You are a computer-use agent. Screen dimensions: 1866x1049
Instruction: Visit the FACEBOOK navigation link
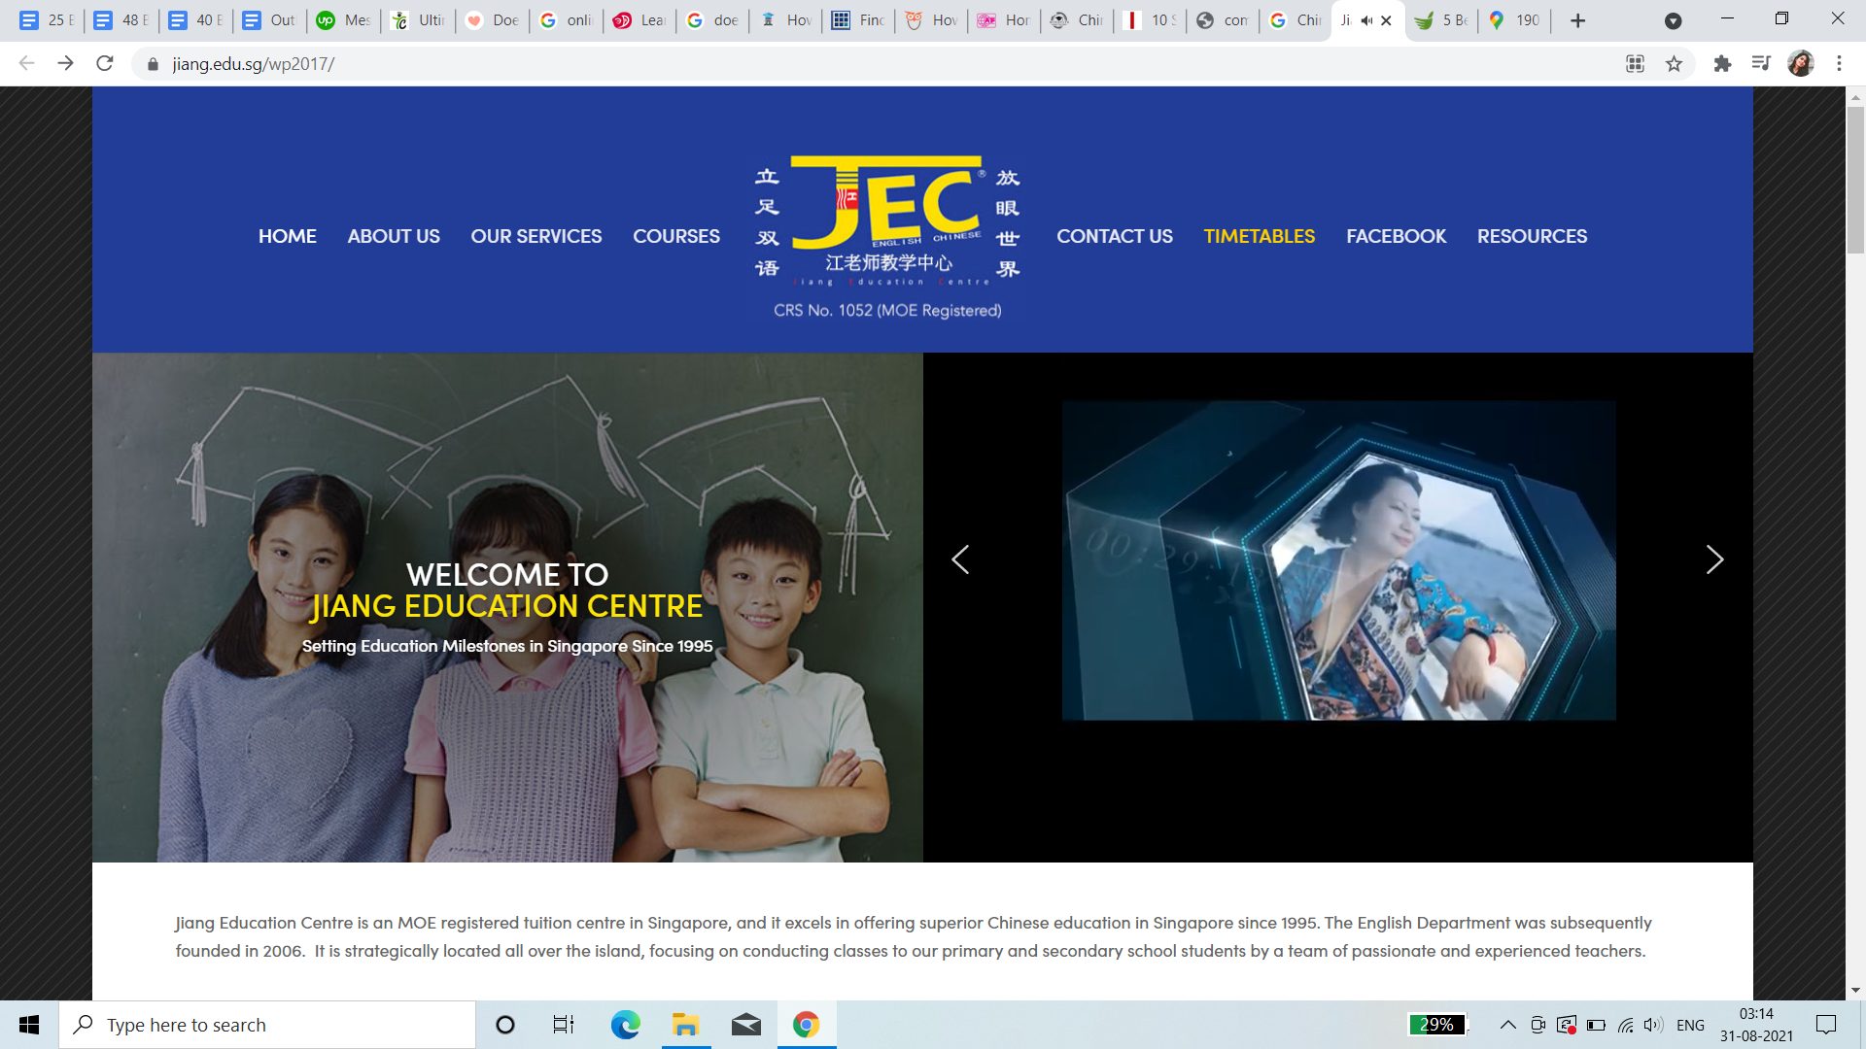coord(1396,236)
